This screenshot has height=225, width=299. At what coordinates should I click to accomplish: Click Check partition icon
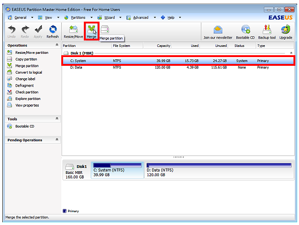(10, 92)
